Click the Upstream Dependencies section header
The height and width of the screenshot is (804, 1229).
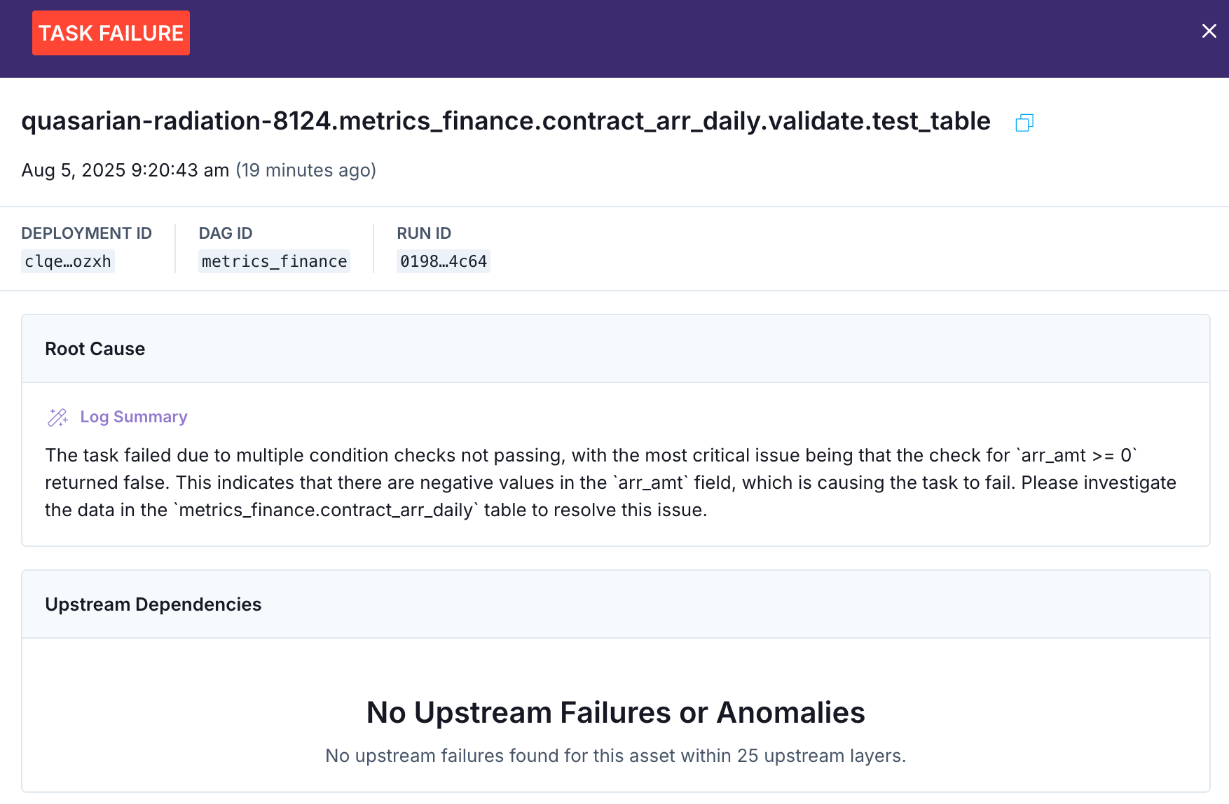point(153,604)
